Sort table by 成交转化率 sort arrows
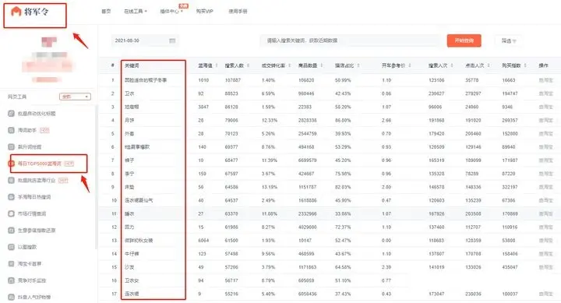Viewport: 561px width, 303px height. (289, 65)
